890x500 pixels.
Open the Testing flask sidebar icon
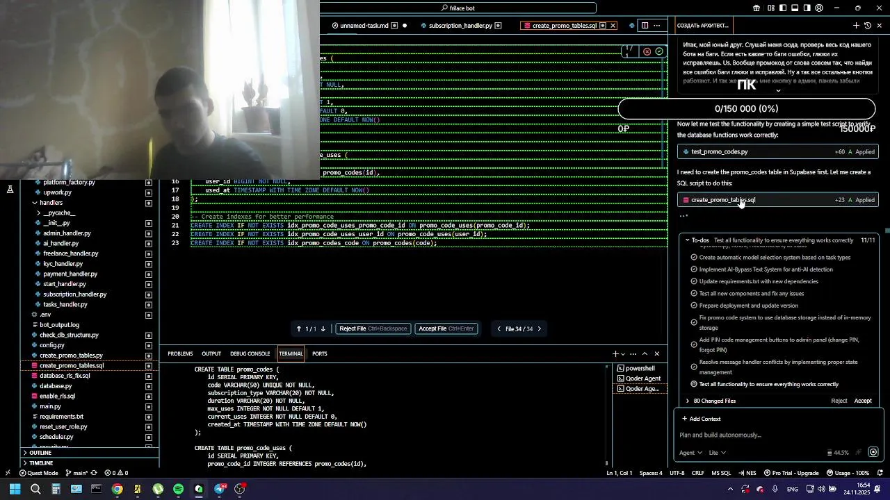pyautogui.click(x=10, y=189)
